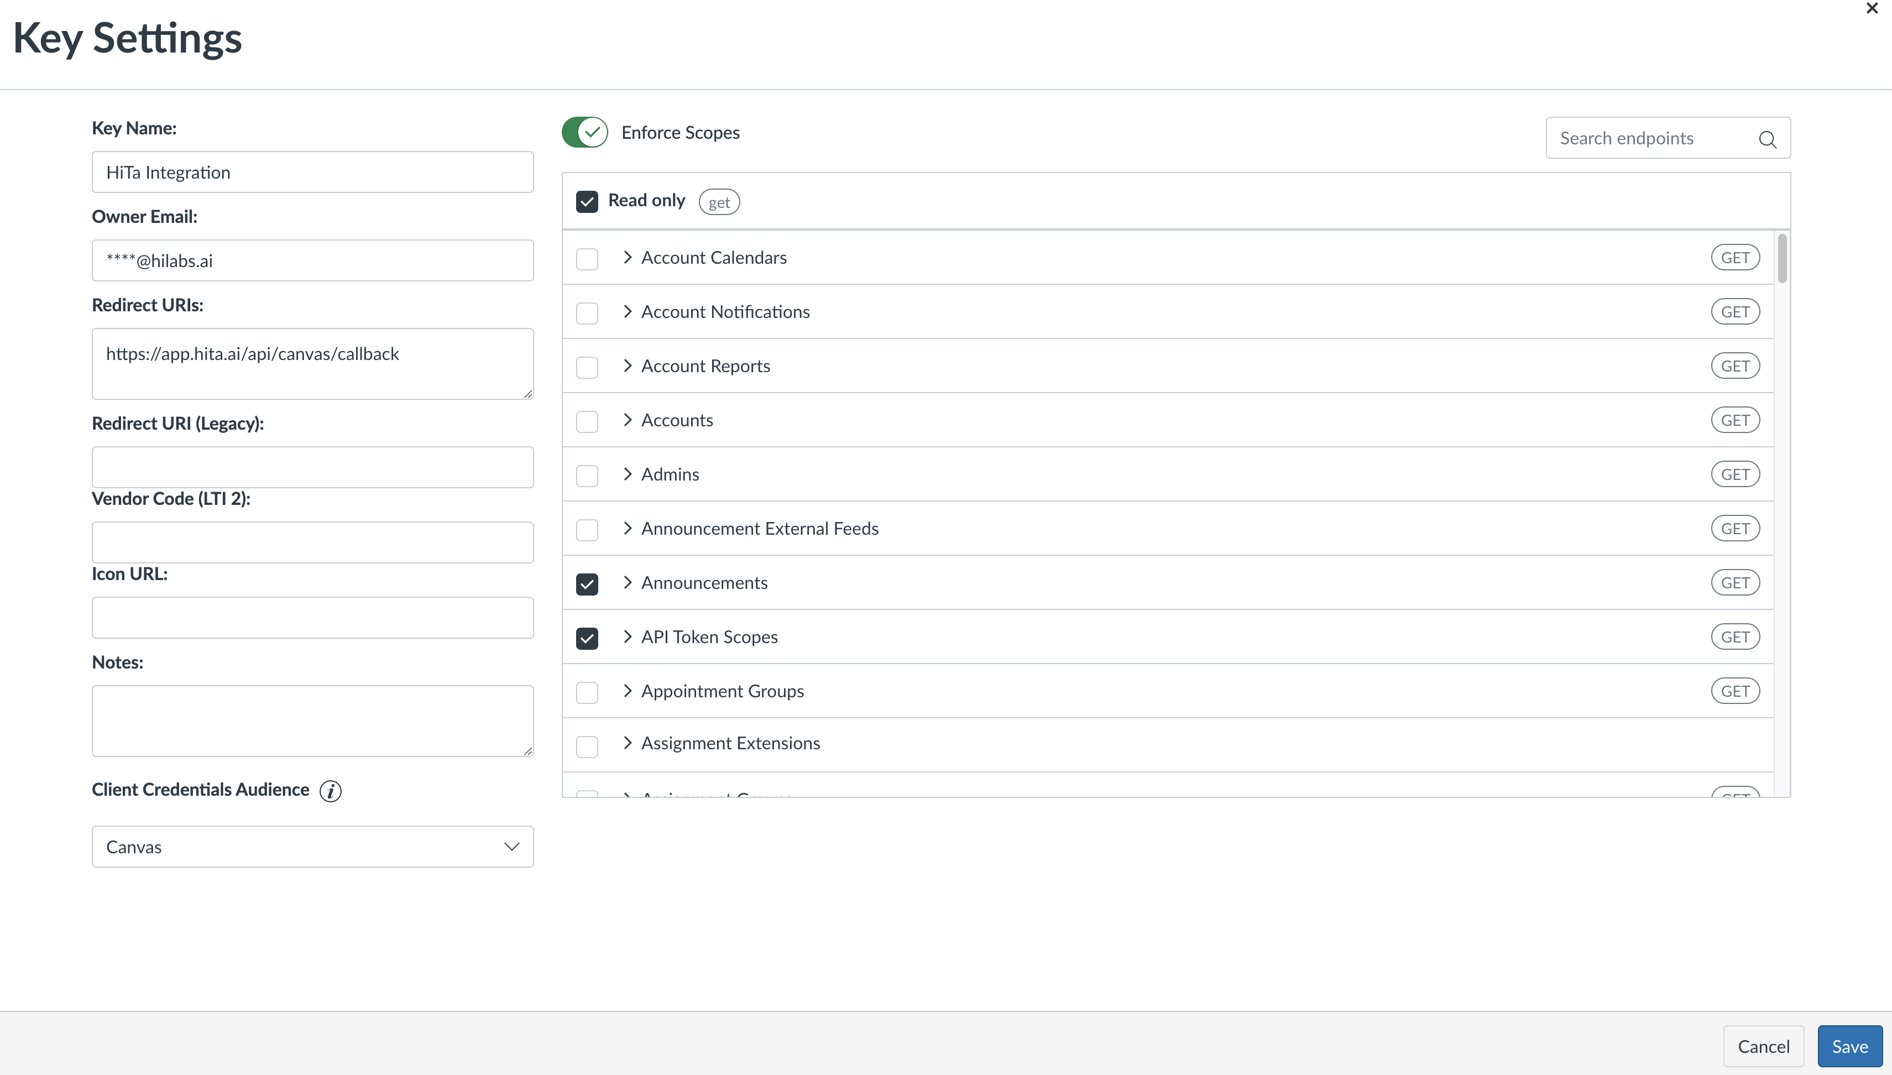Click the Vendor Code (LTI 2) field

click(312, 542)
